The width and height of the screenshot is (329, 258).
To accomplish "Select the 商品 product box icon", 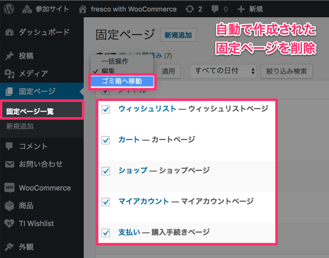I will pyautogui.click(x=9, y=206).
